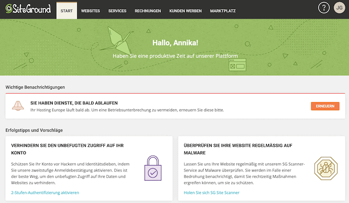
Task: Click 2-Stufen-Authentifizierung aktivieren link
Action: (x=45, y=193)
